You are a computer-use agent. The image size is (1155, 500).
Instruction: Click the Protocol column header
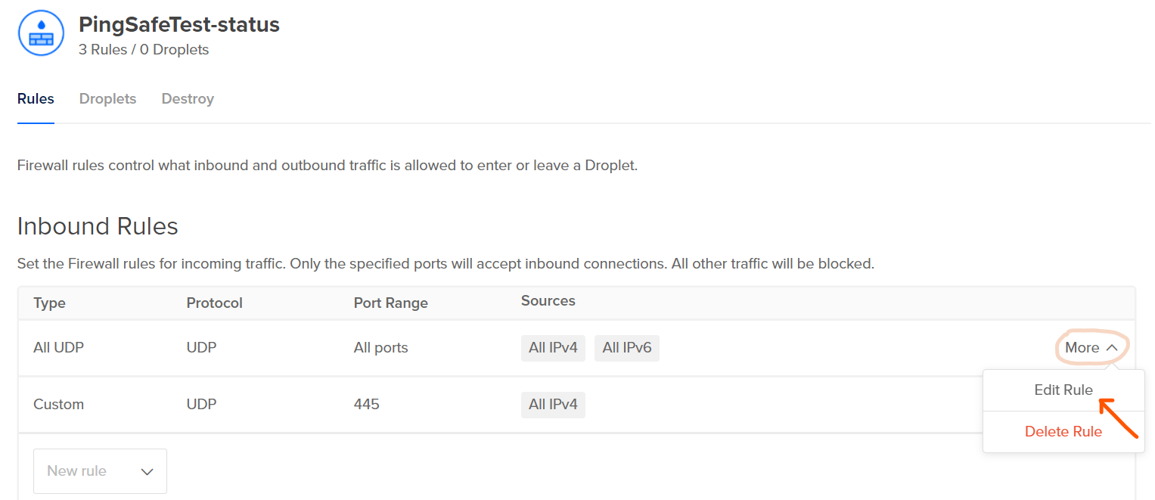click(x=214, y=303)
